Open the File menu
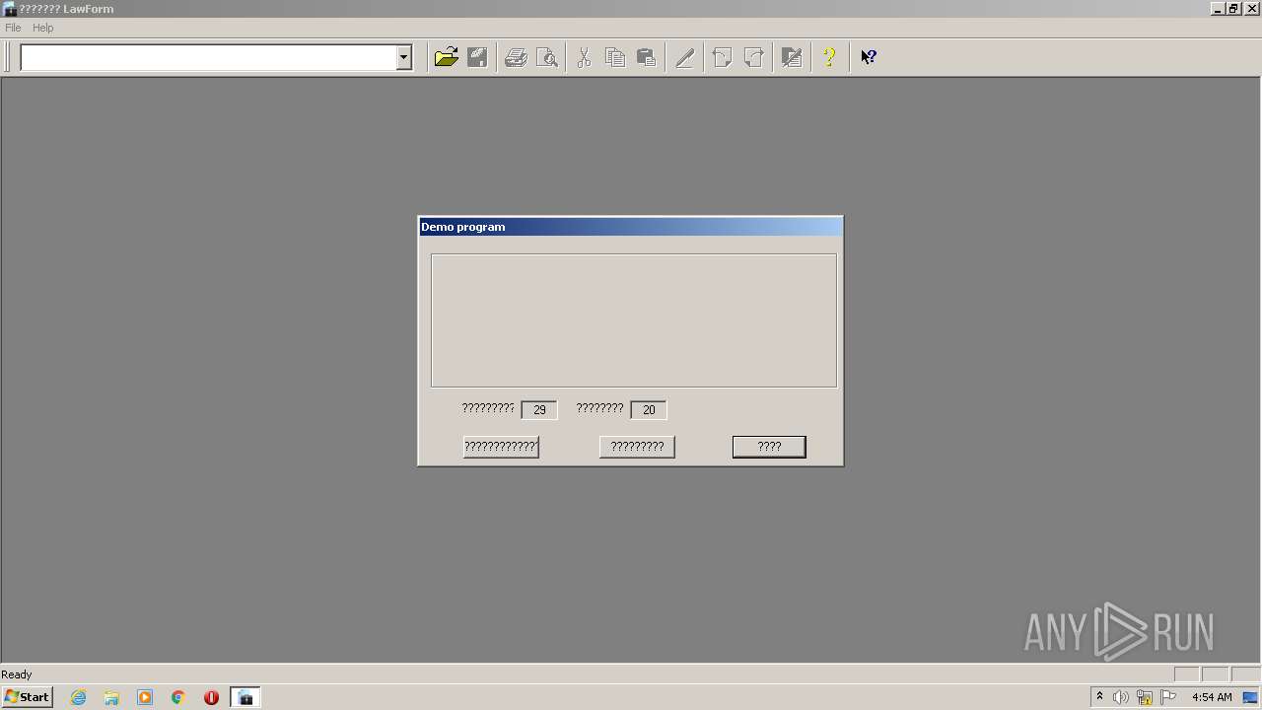This screenshot has width=1262, height=710. (x=13, y=28)
